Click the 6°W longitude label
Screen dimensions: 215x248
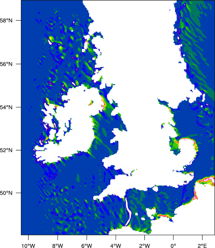[87, 246]
